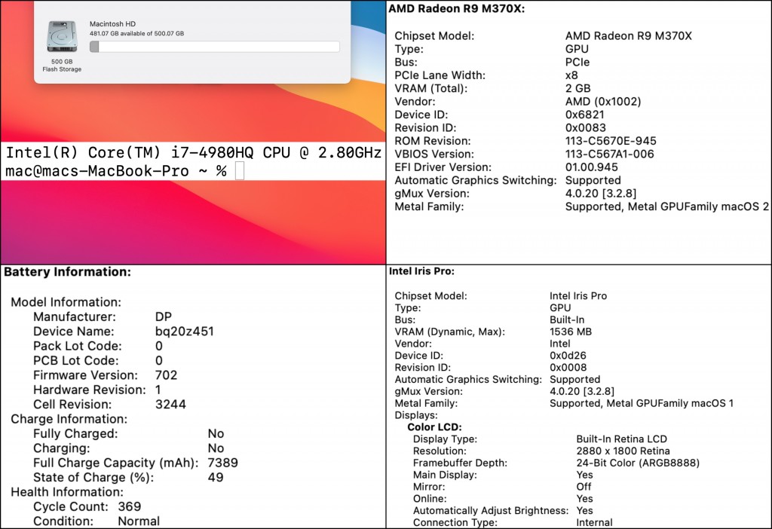Click the "Health Information:" label

tap(67, 492)
